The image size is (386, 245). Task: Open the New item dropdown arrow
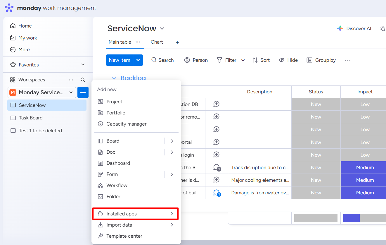(x=138, y=60)
